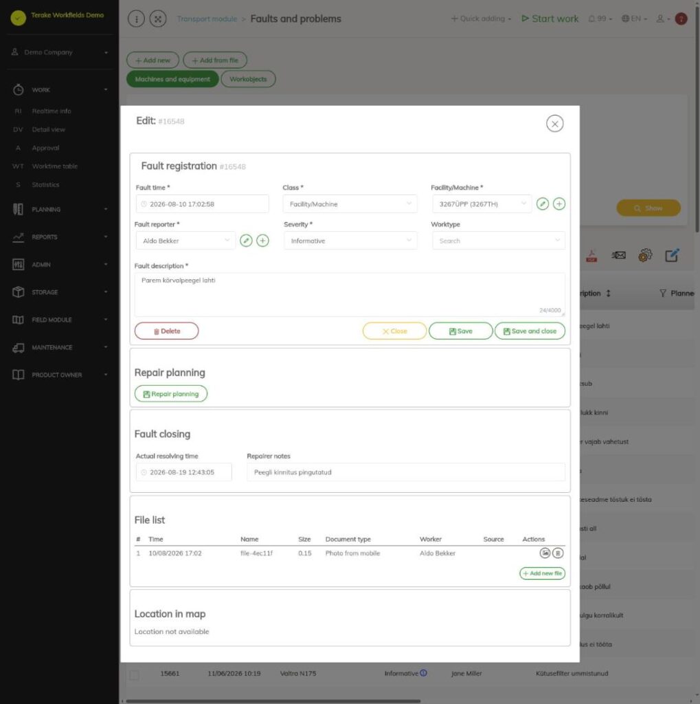
Task: Sort by the description column arrows
Action: click(x=609, y=293)
